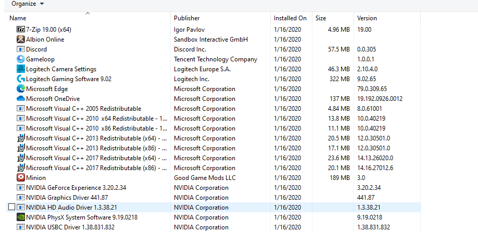This screenshot has width=478, height=232.
Task: Tick the checkbox beside NVIDIA HD Audio Driver
Action: tap(11, 208)
